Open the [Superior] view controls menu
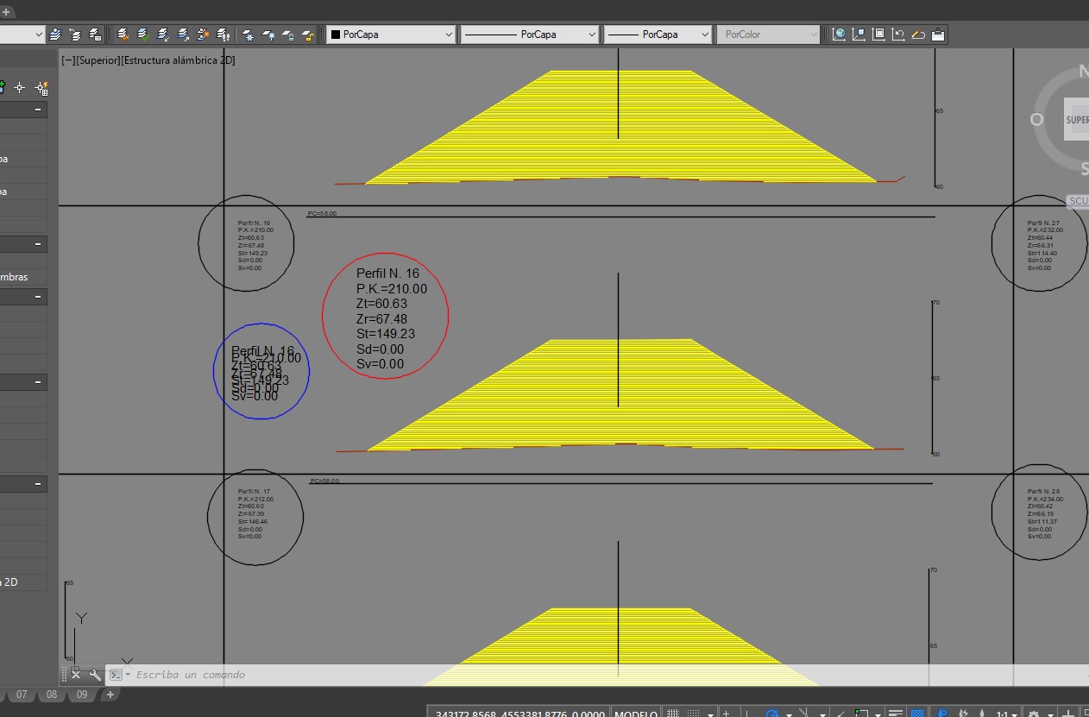This screenshot has width=1089, height=717. 98,60
